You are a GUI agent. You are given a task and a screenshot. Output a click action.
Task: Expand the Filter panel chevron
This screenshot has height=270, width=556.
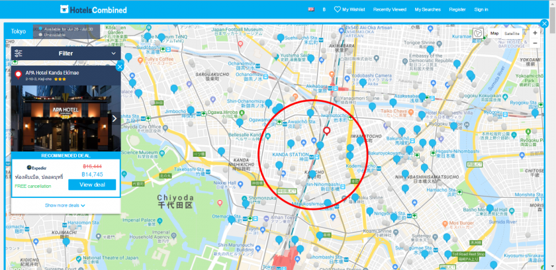pyautogui.click(x=113, y=54)
